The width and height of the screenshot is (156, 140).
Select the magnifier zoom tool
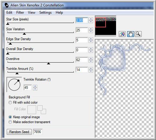pos(138,34)
